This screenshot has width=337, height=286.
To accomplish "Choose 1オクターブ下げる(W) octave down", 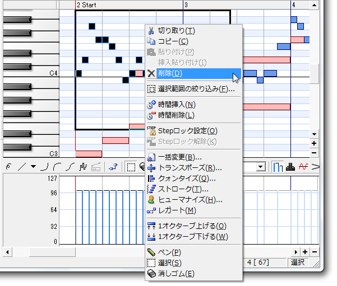I will pos(193,237).
